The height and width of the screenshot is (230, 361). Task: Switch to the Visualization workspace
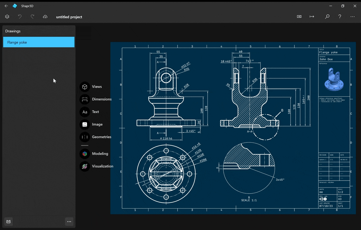click(x=85, y=166)
